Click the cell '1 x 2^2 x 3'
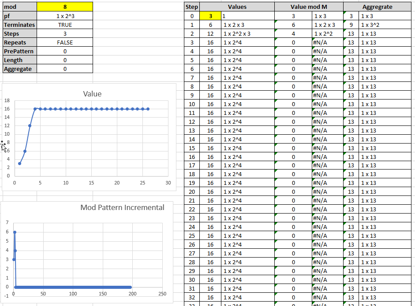Viewport: 415px width, 306px height. point(248,33)
